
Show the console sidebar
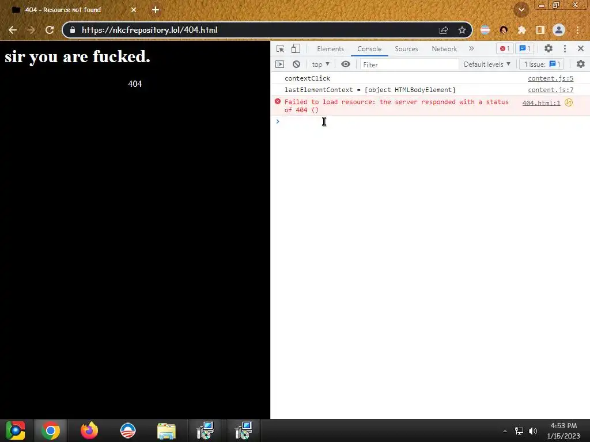coord(279,64)
